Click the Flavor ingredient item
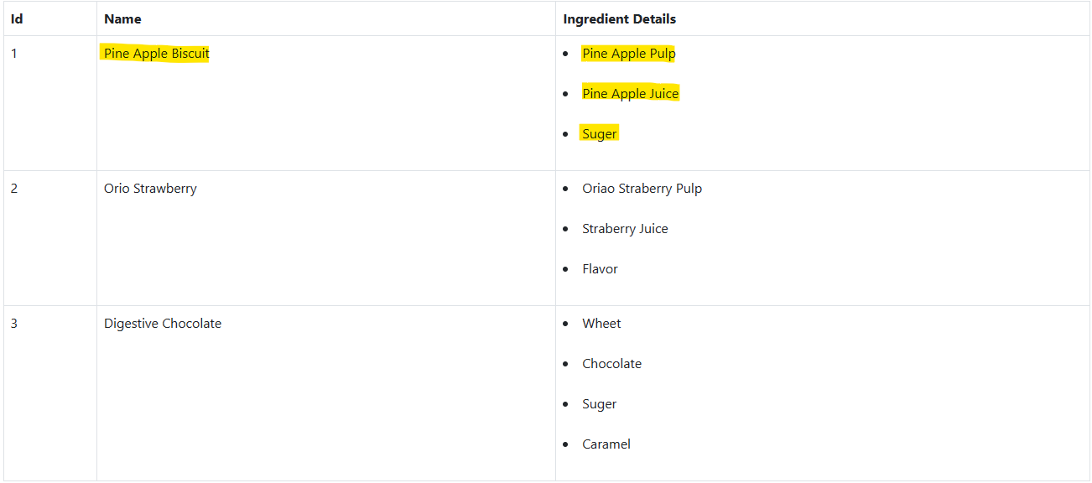The width and height of the screenshot is (1092, 483). pyautogui.click(x=600, y=269)
